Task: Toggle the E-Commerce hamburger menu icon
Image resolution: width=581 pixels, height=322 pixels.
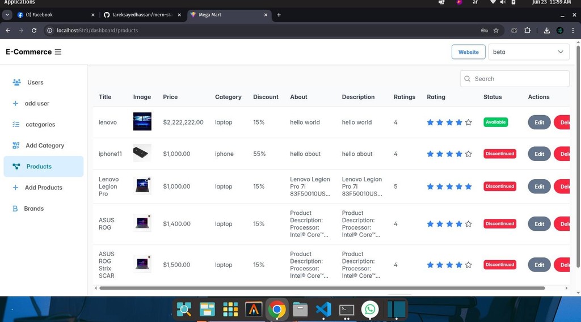Action: click(x=58, y=52)
